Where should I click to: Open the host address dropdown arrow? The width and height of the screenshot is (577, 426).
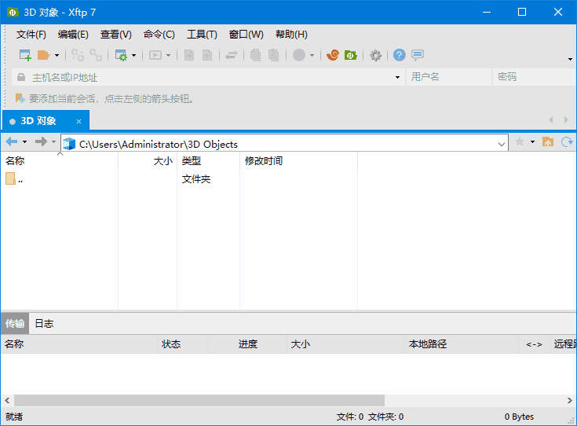(398, 77)
